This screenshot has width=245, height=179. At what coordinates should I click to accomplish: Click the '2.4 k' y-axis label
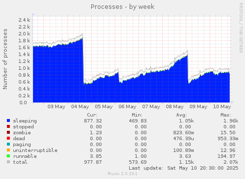coord(24,20)
